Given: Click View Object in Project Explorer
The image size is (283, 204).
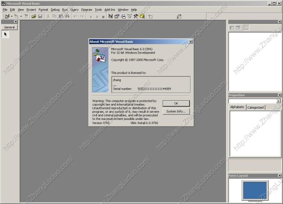Looking at the screenshot, I should (x=238, y=28).
